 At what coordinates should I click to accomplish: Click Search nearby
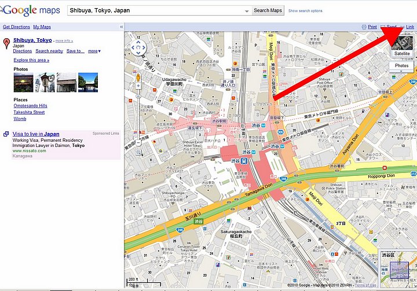point(49,51)
